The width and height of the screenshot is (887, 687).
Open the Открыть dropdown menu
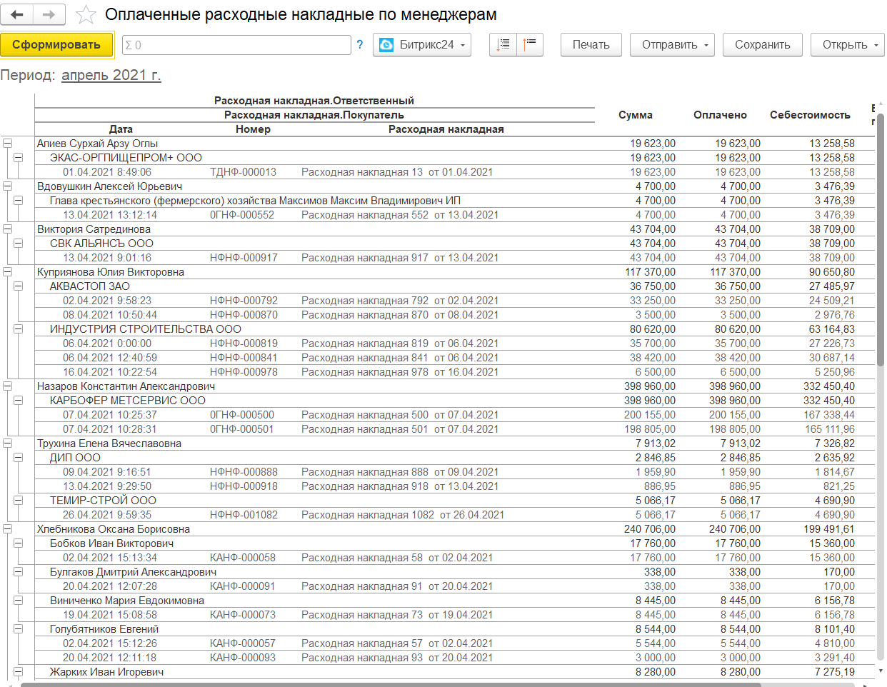pos(848,44)
